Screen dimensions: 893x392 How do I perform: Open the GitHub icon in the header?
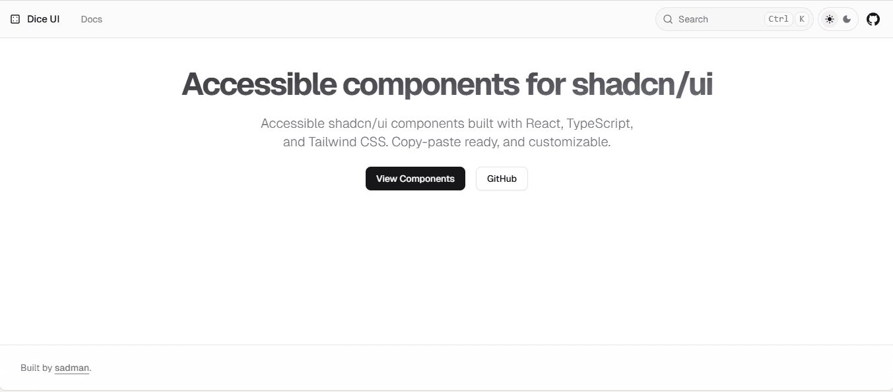[x=873, y=19]
